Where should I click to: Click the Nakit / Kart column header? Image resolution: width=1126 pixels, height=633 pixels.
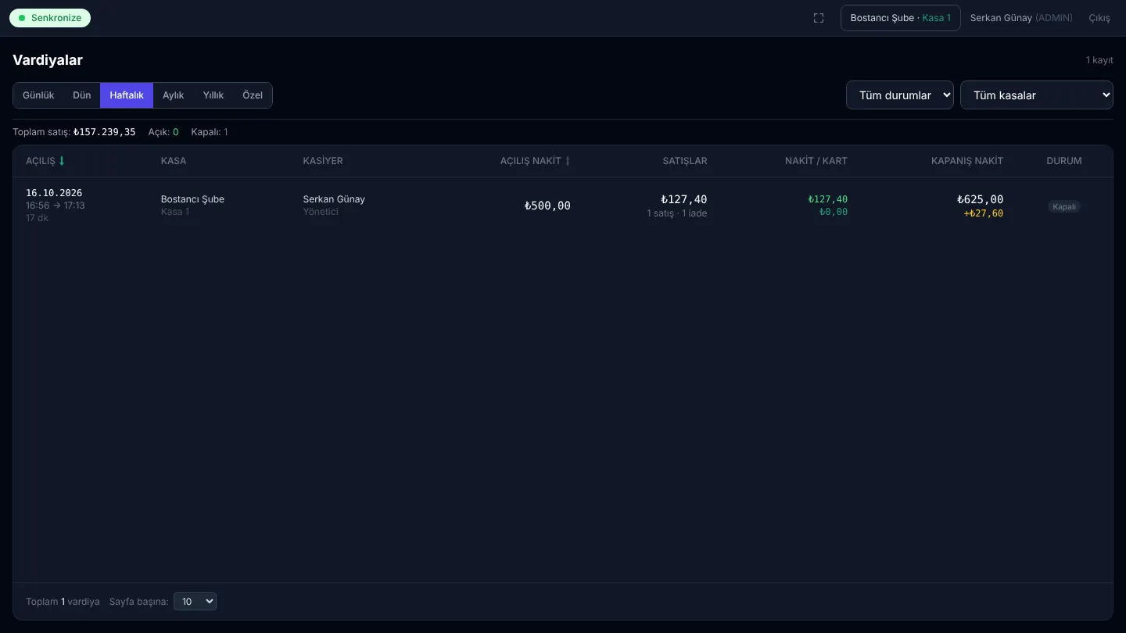point(816,161)
